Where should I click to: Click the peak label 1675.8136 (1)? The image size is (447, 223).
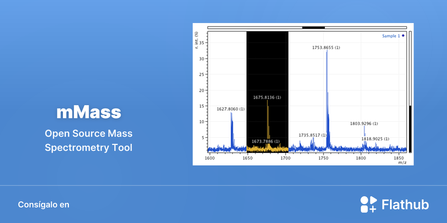[x=267, y=97]
